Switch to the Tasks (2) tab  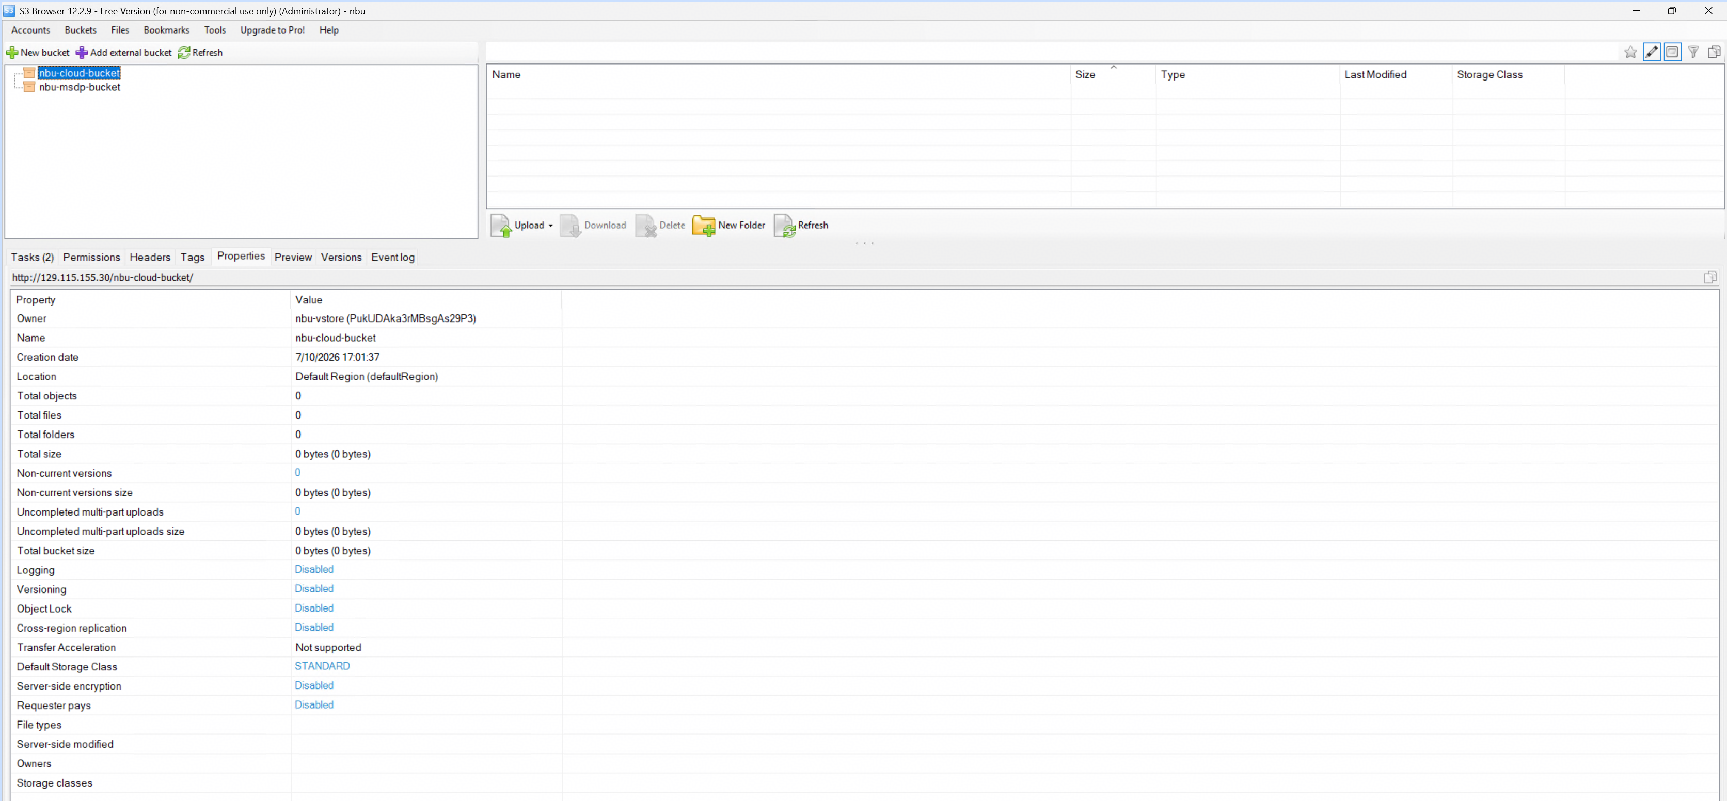click(x=32, y=258)
